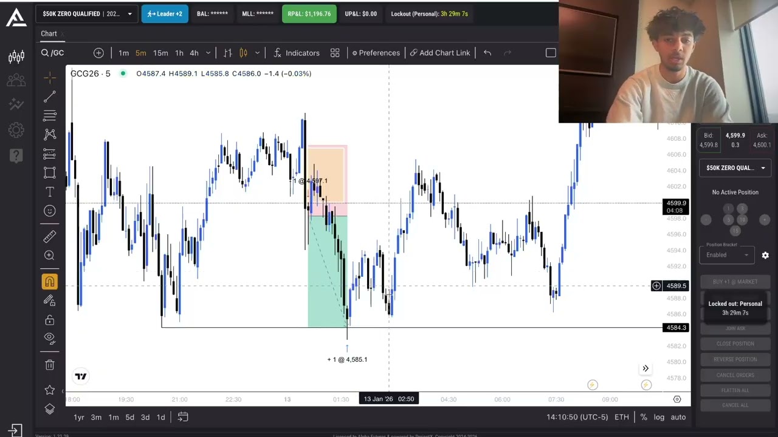Toggle the magnet snap mode
This screenshot has width=778, height=437.
[50, 282]
